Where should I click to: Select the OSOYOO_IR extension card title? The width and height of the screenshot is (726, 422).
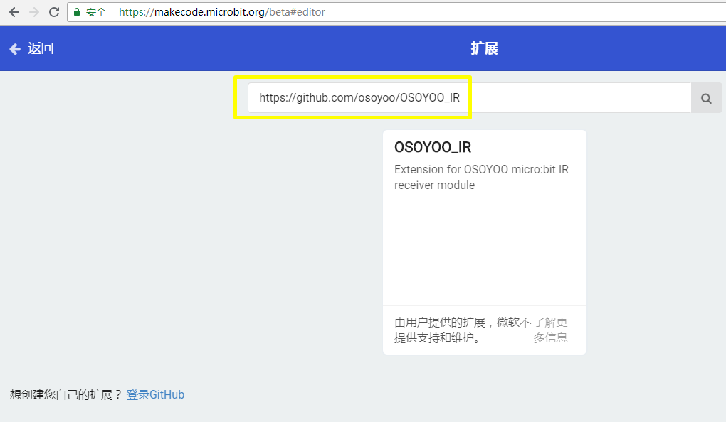(433, 147)
